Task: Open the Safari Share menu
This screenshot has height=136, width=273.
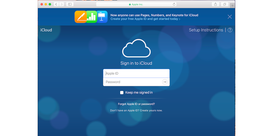Action: click(x=215, y=4)
